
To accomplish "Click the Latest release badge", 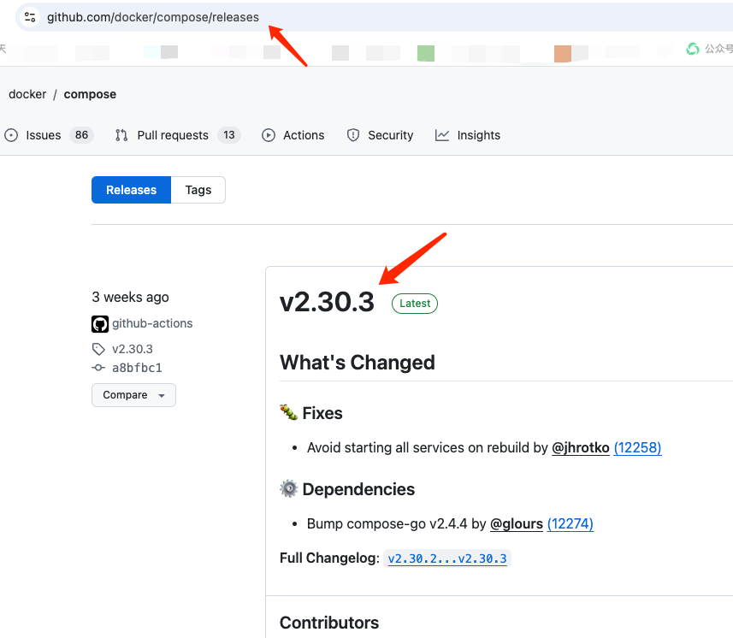I will pyautogui.click(x=415, y=304).
